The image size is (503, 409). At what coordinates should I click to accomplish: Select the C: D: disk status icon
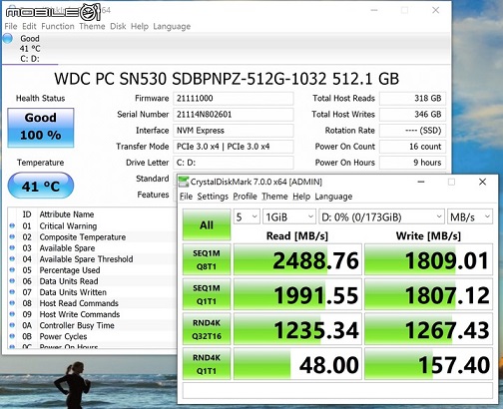coord(8,39)
